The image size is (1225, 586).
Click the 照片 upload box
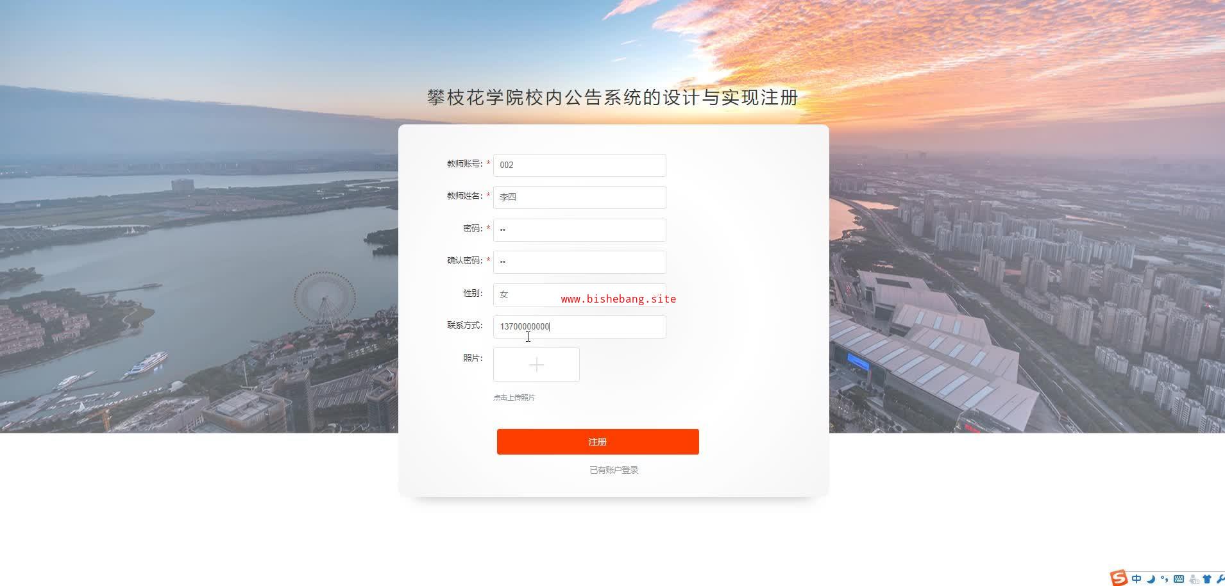(x=536, y=365)
